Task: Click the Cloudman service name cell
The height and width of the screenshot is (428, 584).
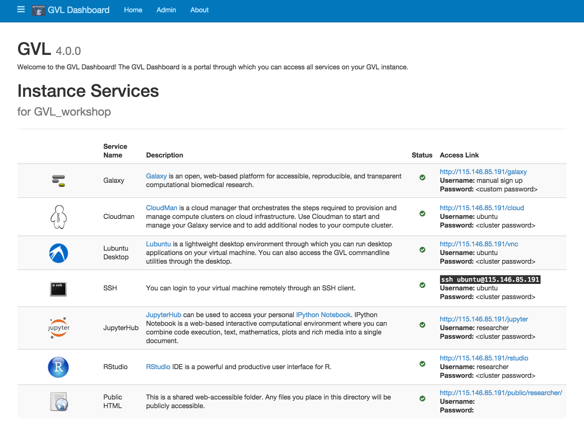Action: pyautogui.click(x=119, y=216)
